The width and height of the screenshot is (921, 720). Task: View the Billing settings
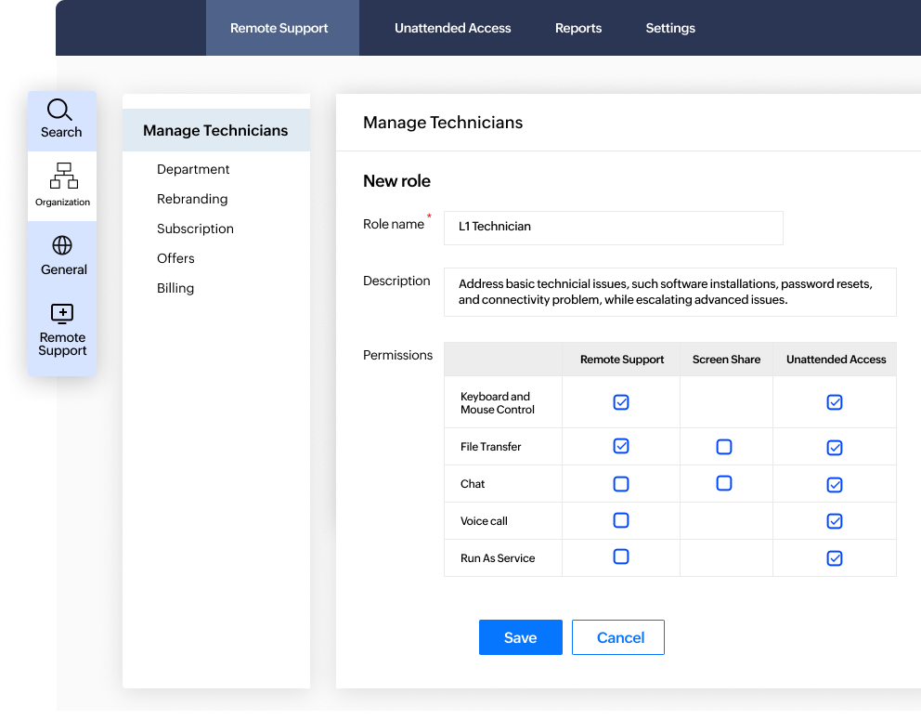click(x=175, y=288)
